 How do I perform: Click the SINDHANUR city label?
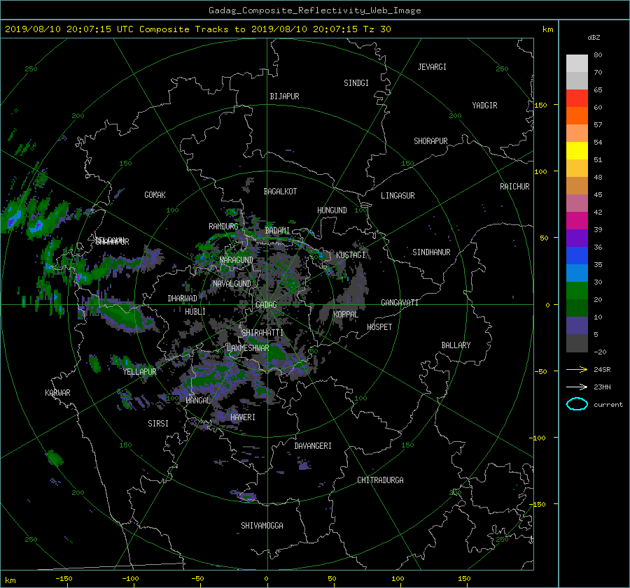point(431,252)
